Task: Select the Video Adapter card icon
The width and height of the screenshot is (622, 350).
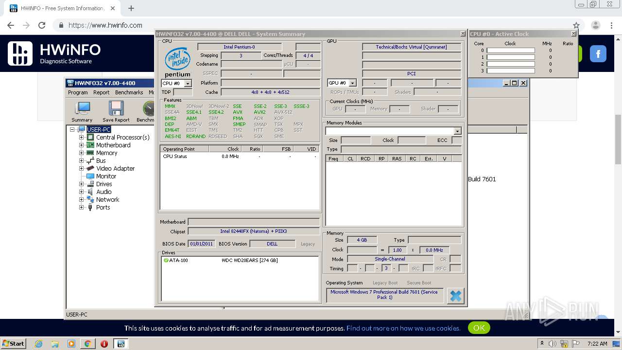Action: 90,168
